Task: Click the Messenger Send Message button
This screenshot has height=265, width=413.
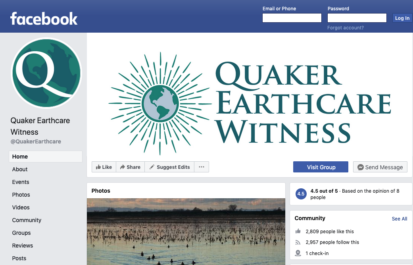Action: click(380, 167)
